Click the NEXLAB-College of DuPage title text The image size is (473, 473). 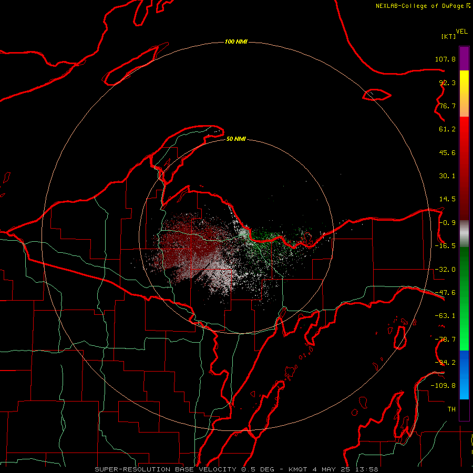[x=423, y=6]
